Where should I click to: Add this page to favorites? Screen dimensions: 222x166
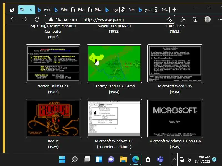point(169,19)
